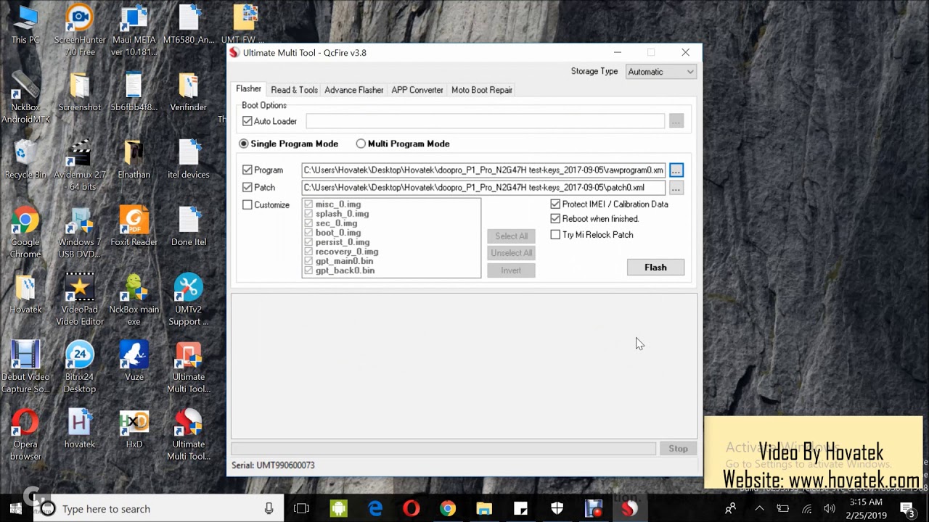Select Windows 7 USB DVD tool icon
The height and width of the screenshot is (522, 929).
tap(80, 232)
